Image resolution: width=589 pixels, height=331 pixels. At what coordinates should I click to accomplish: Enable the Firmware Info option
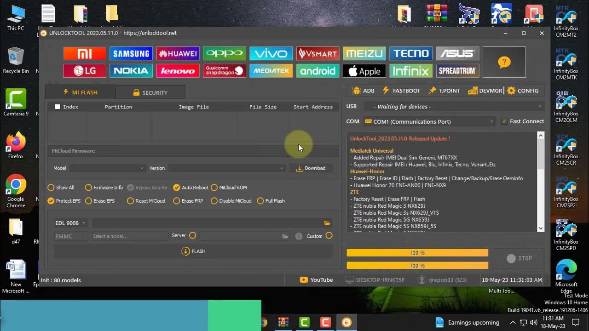tap(104, 188)
